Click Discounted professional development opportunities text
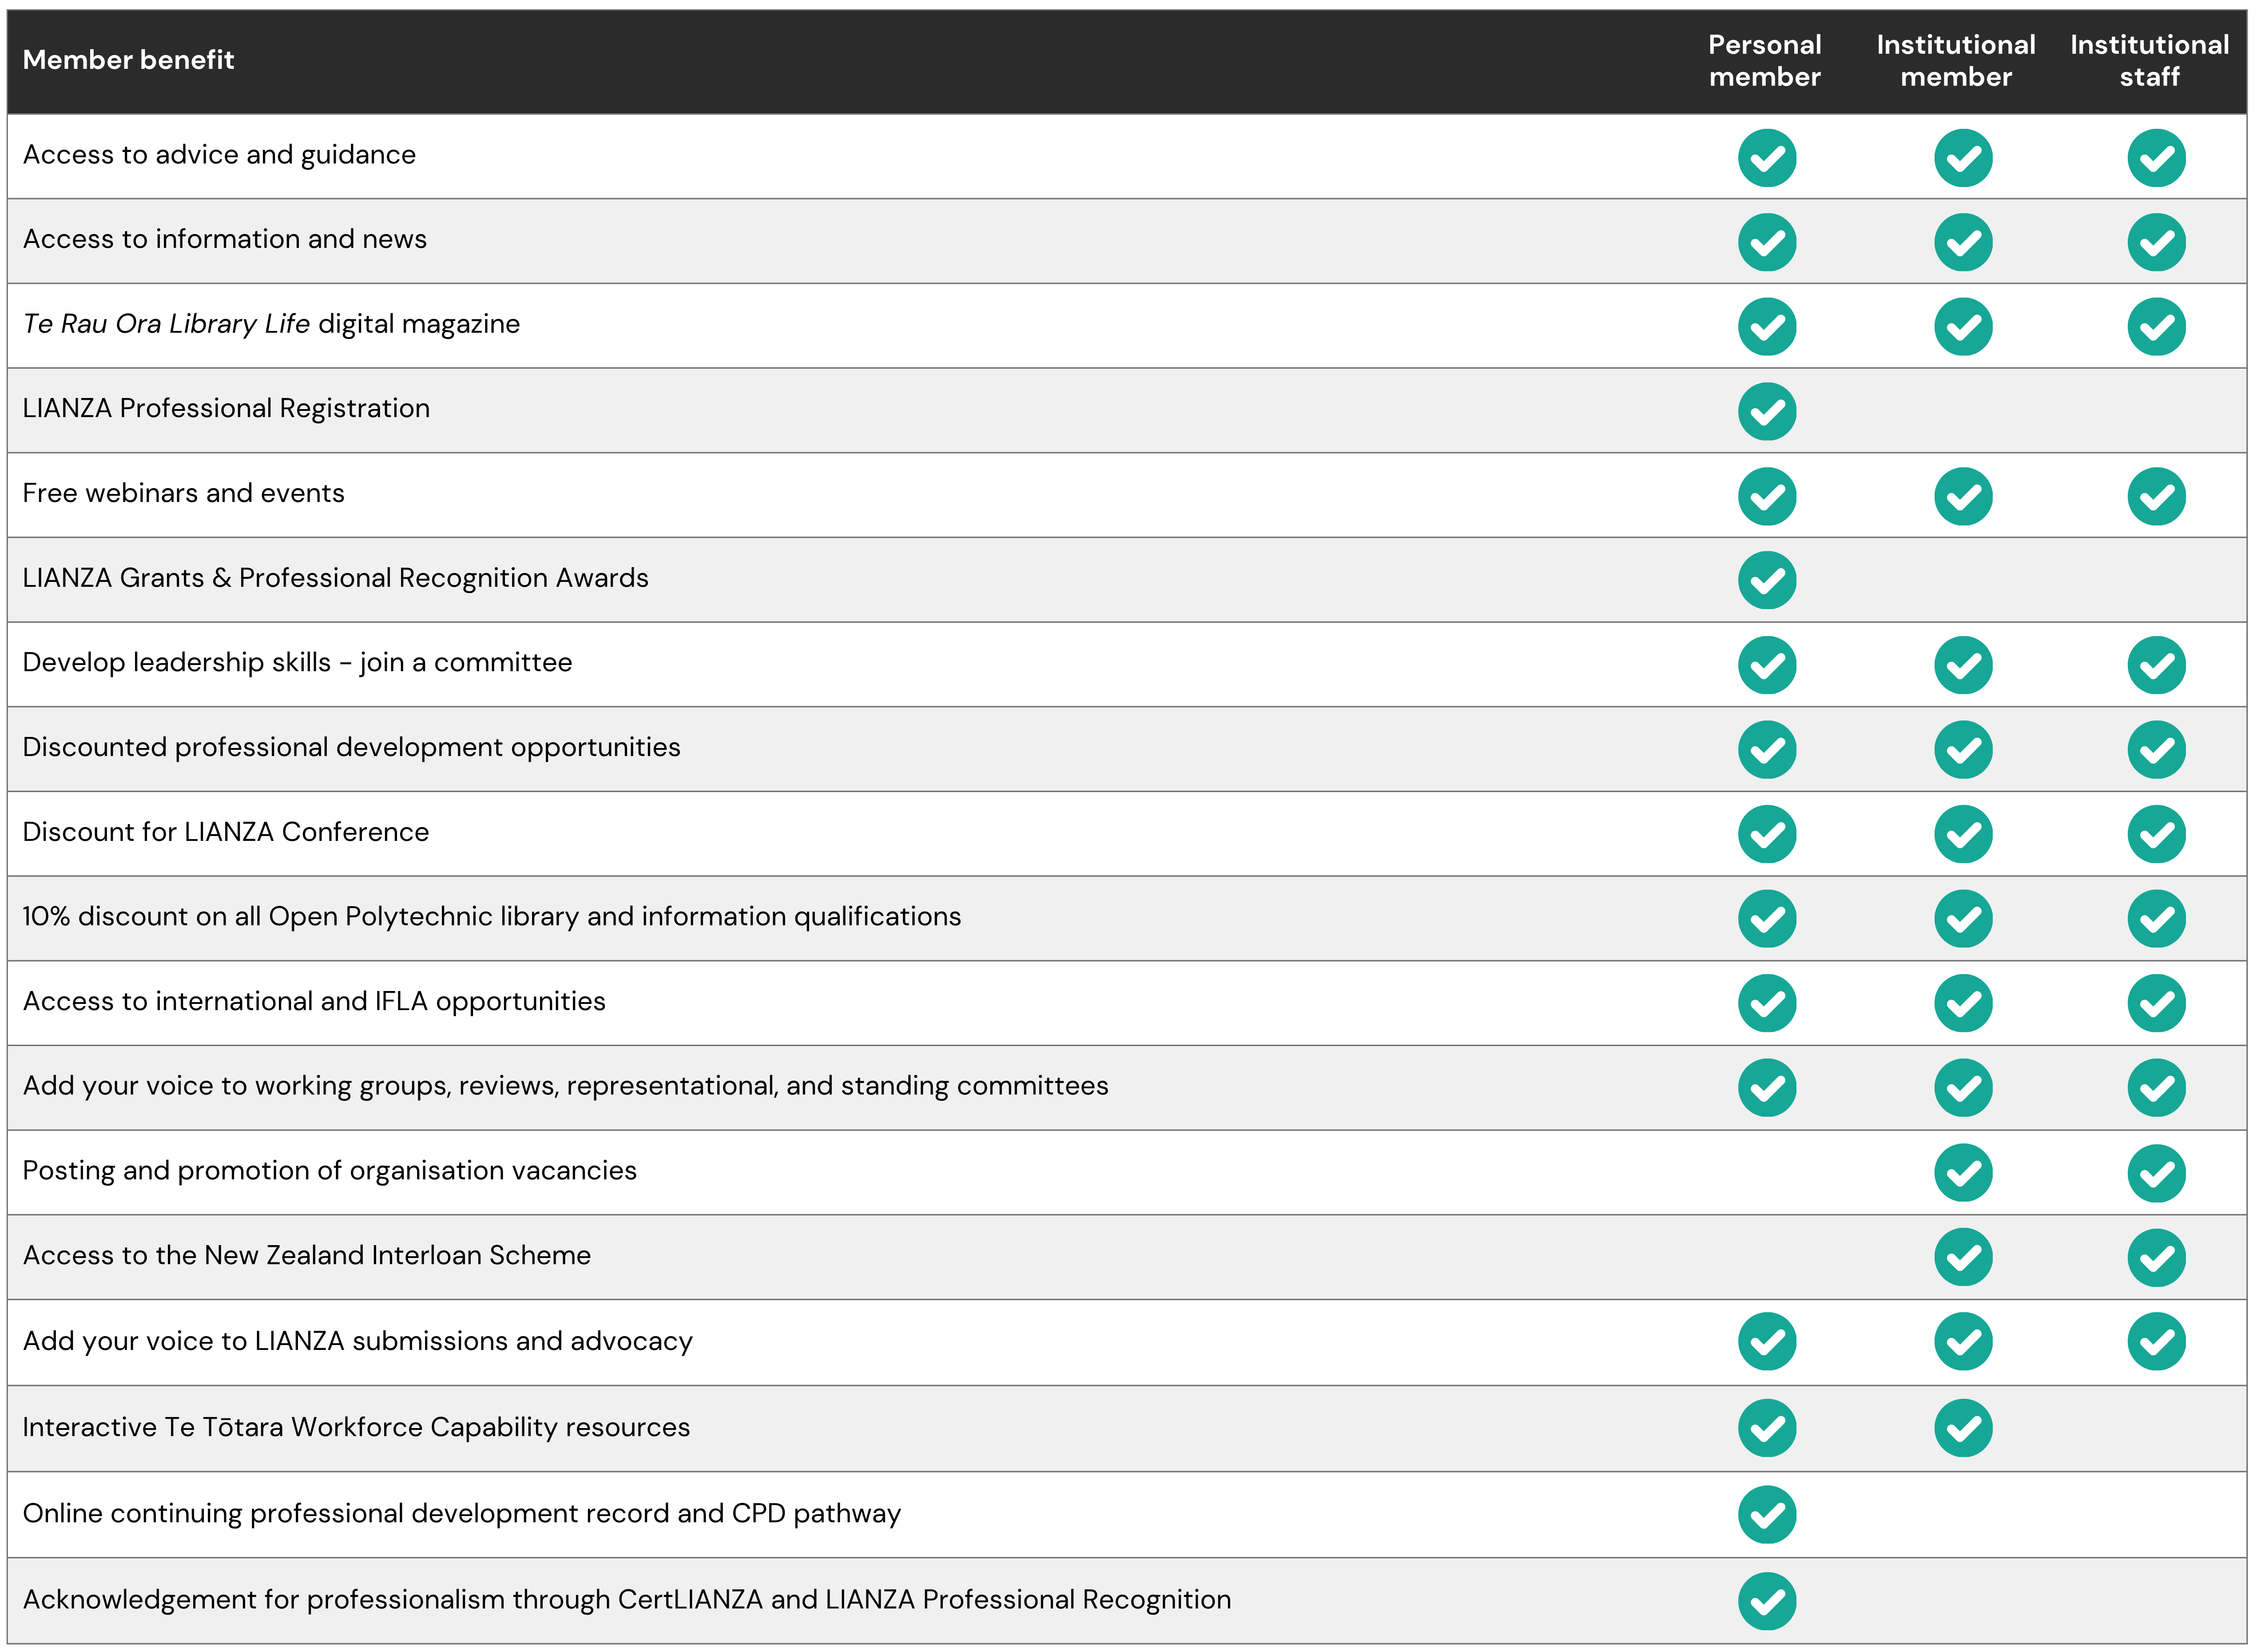This screenshot has height=1652, width=2257. pos(351,747)
